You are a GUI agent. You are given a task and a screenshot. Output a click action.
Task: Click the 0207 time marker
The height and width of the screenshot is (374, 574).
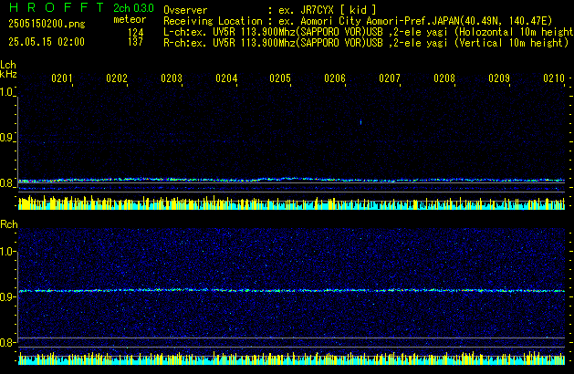point(390,78)
